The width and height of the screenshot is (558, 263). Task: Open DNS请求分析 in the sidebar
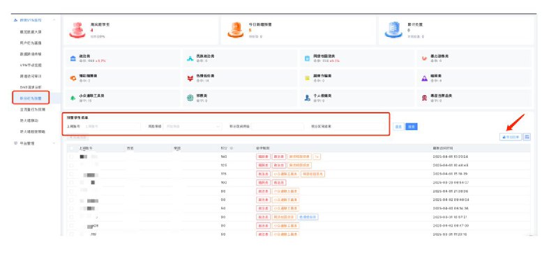[x=31, y=87]
